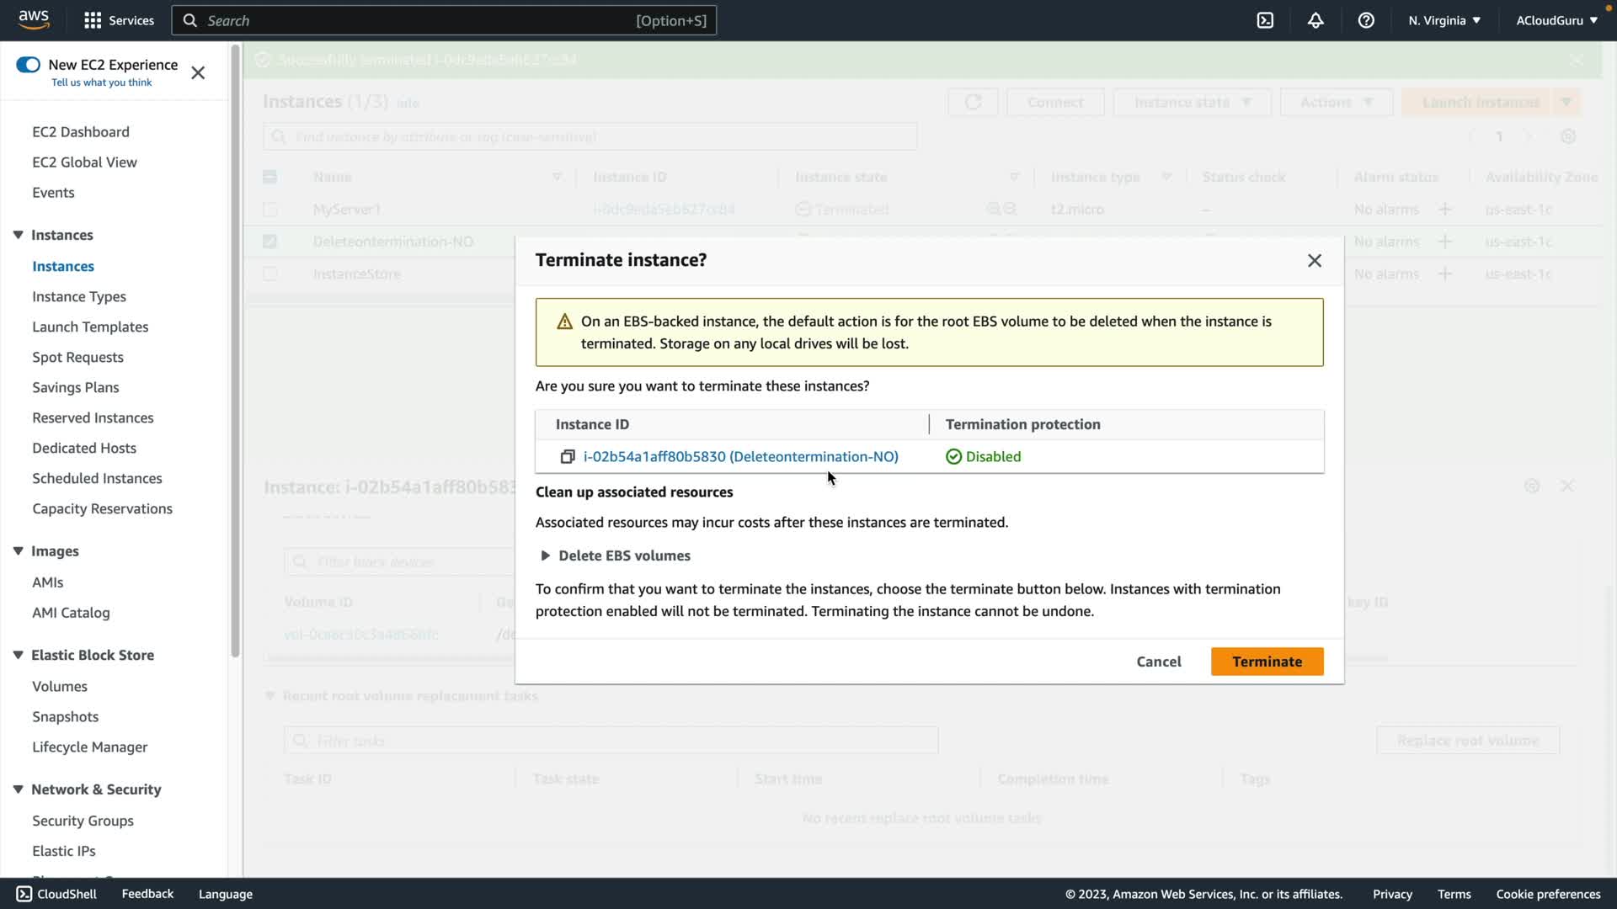Click the Services grid icon

coord(93,20)
